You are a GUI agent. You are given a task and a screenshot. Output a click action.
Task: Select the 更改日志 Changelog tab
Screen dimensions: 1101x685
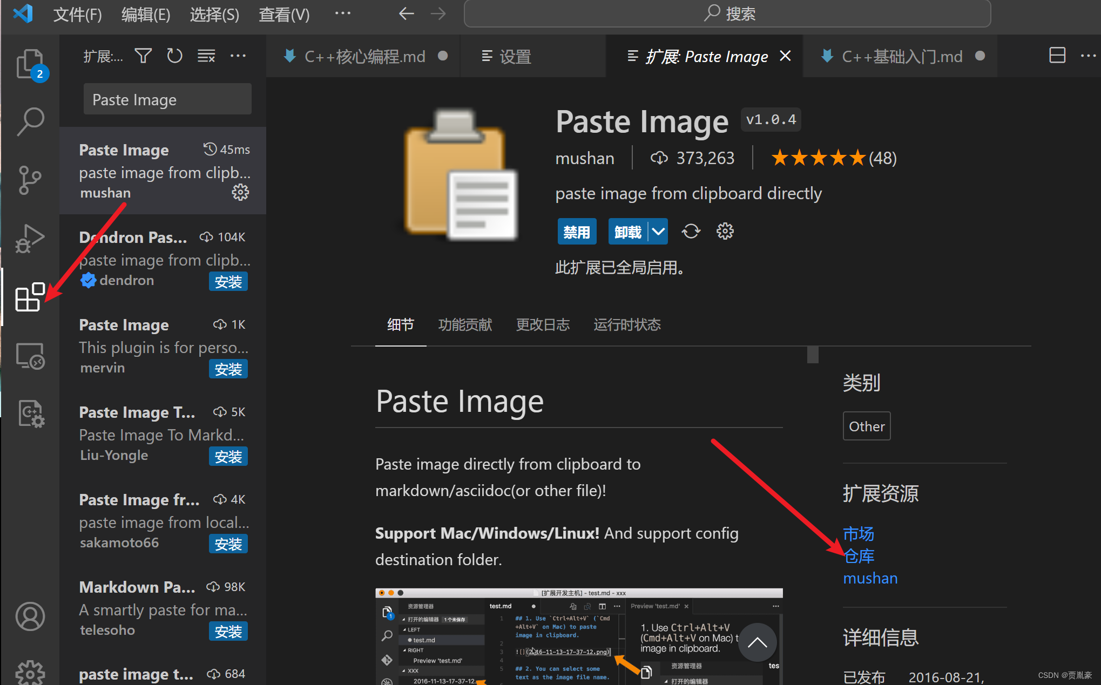[545, 323]
